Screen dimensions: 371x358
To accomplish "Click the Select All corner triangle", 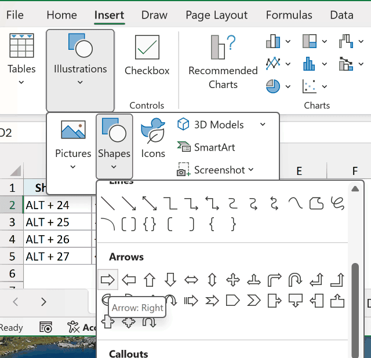I will (x=16, y=170).
